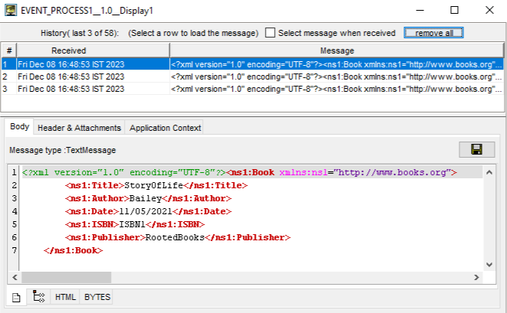Click vertical scrollbar down arrow in message body
The width and height of the screenshot is (507, 313).
point(489,265)
